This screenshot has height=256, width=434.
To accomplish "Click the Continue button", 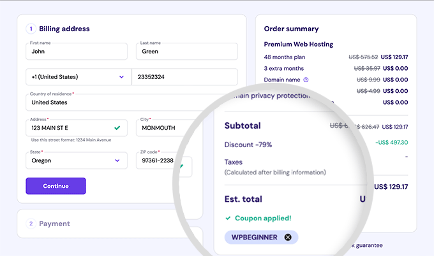I will point(56,186).
